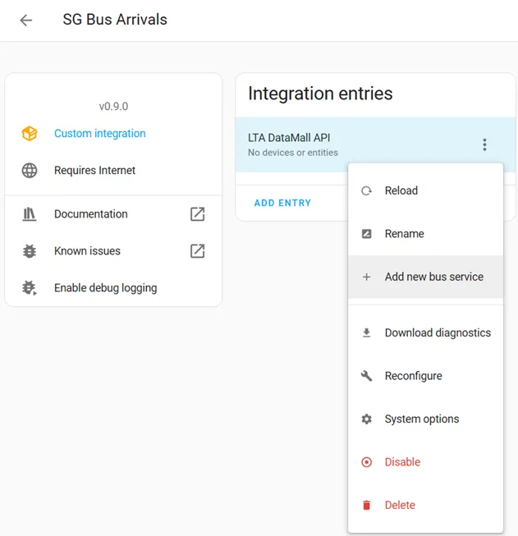518x536 pixels.
Task: Choose Reload from the menu
Action: (x=425, y=190)
